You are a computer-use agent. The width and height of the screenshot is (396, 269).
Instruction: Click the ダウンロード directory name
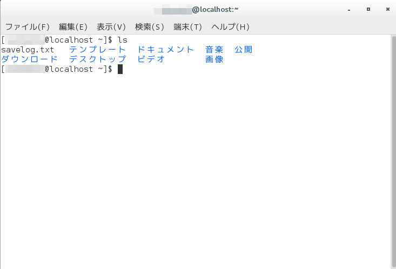(x=30, y=59)
